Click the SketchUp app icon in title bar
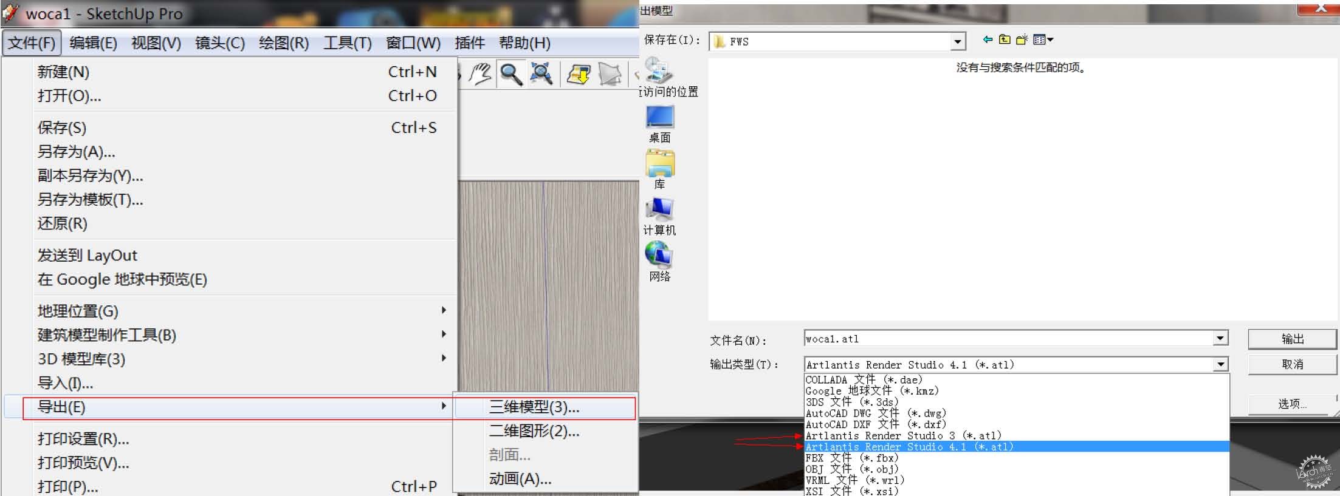 coord(10,13)
